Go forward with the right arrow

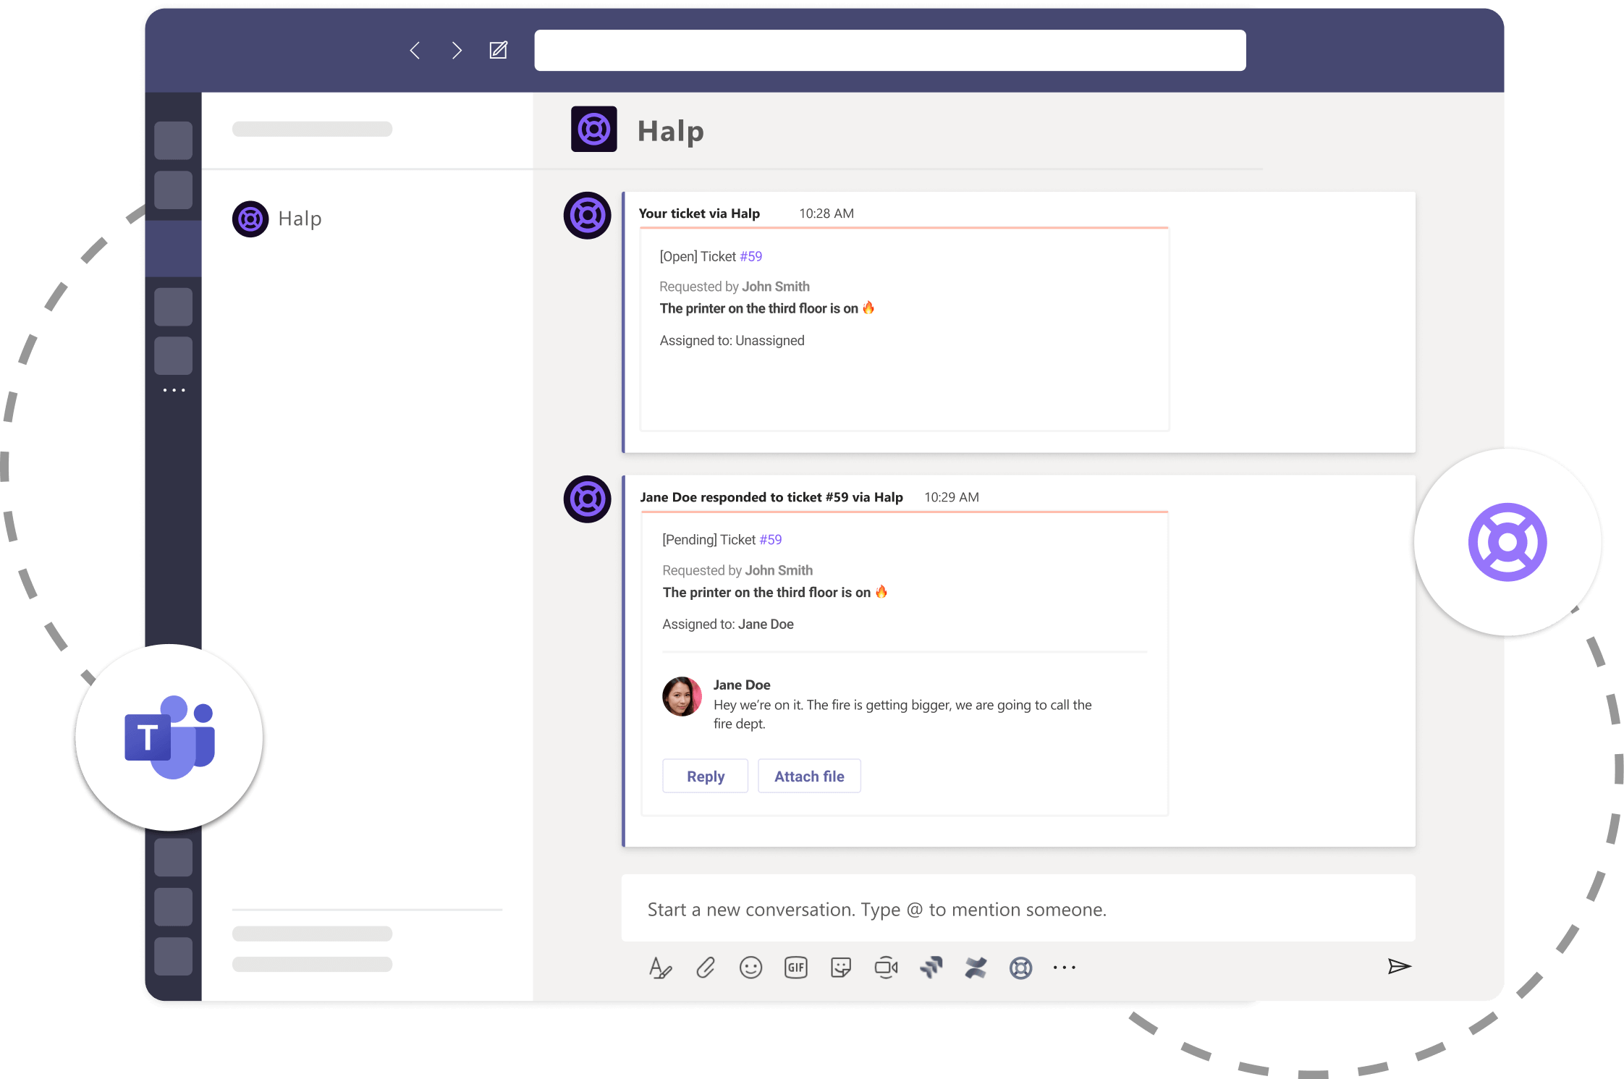point(457,51)
